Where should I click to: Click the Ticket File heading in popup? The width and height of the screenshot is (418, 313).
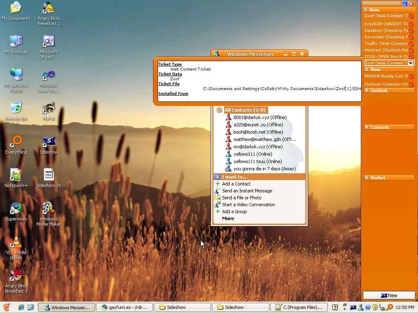click(169, 84)
